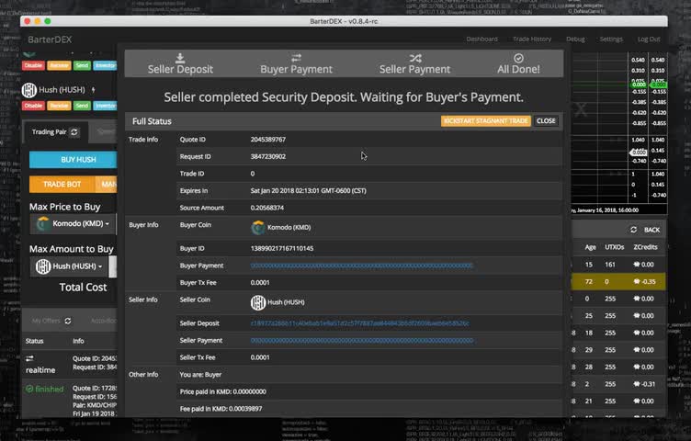Expand the Hush (HUSH) amount coin dropdown
Image resolution: width=691 pixels, height=441 pixels.
[x=69, y=266]
